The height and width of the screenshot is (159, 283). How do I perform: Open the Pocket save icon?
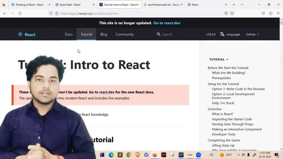[264, 13]
